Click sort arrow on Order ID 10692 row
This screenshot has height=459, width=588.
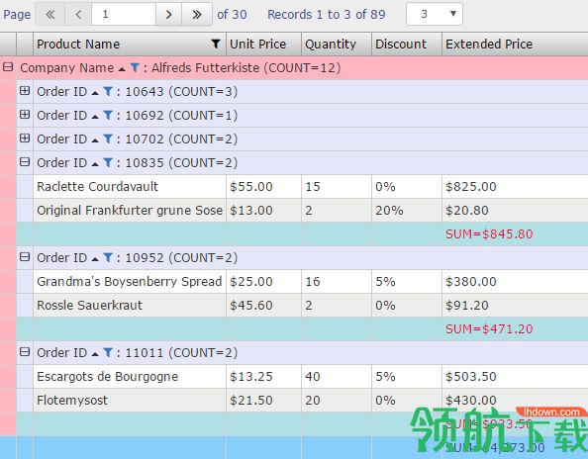coord(95,117)
